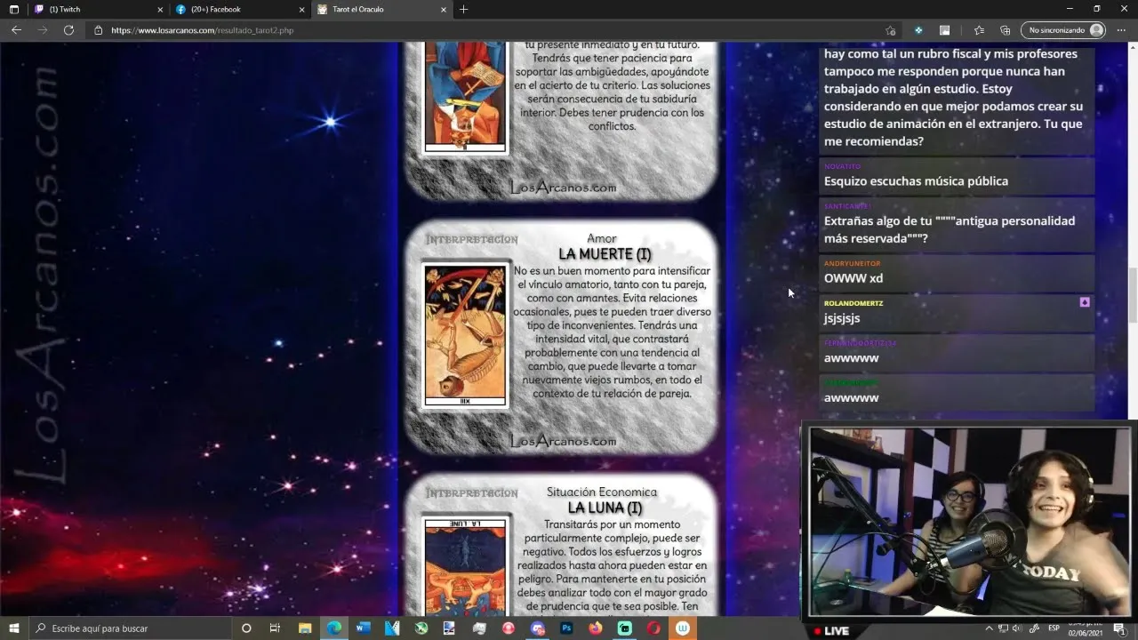
Task: Click the Windows search box
Action: 131,628
